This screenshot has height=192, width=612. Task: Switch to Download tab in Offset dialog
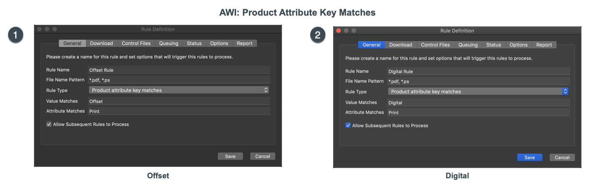[x=101, y=43]
